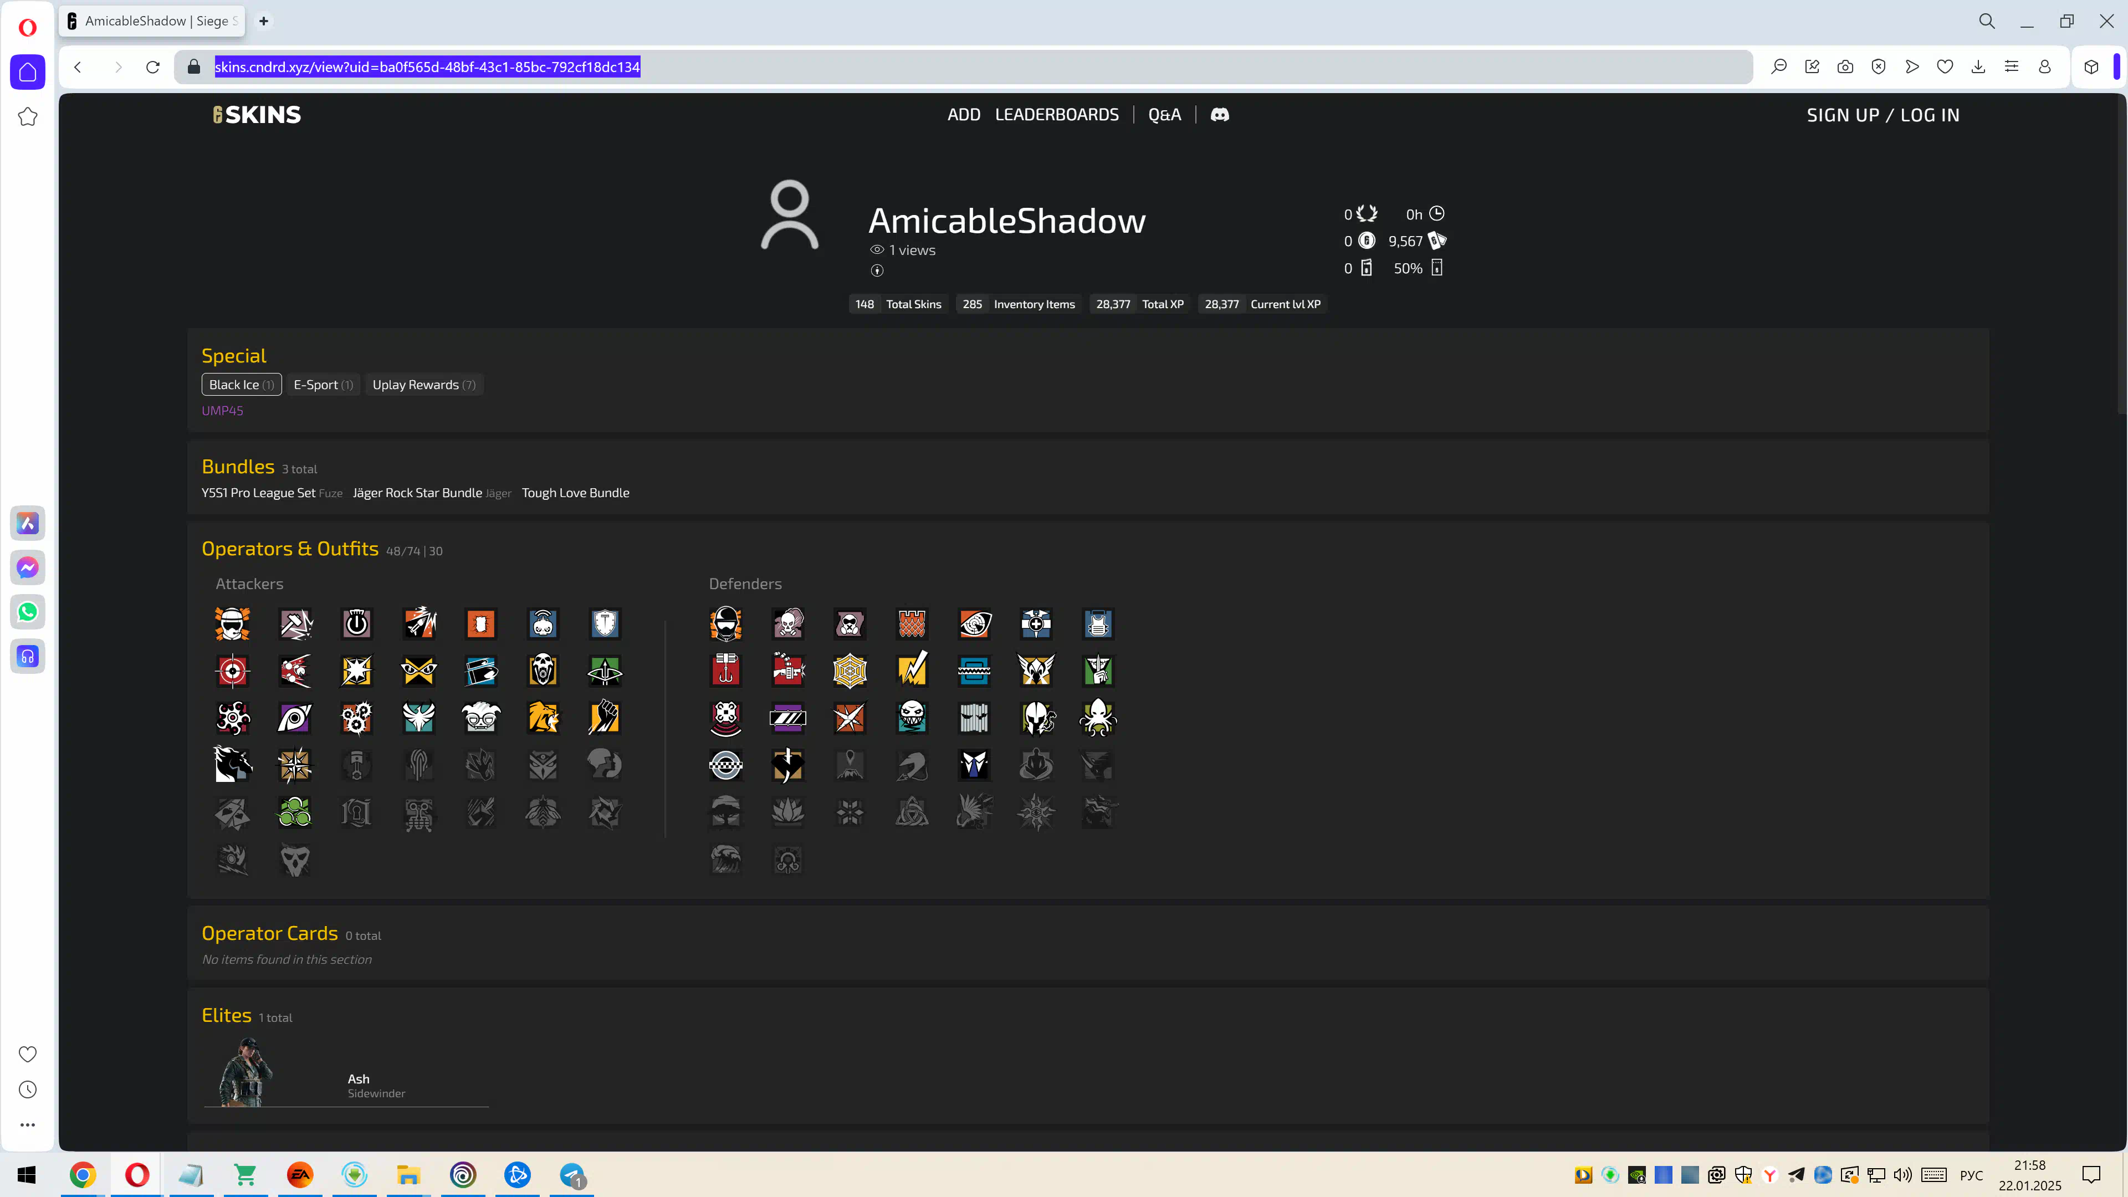Select the Frost bear-trap defender icon
Screen dimensions: 2128x1197
click(x=974, y=671)
